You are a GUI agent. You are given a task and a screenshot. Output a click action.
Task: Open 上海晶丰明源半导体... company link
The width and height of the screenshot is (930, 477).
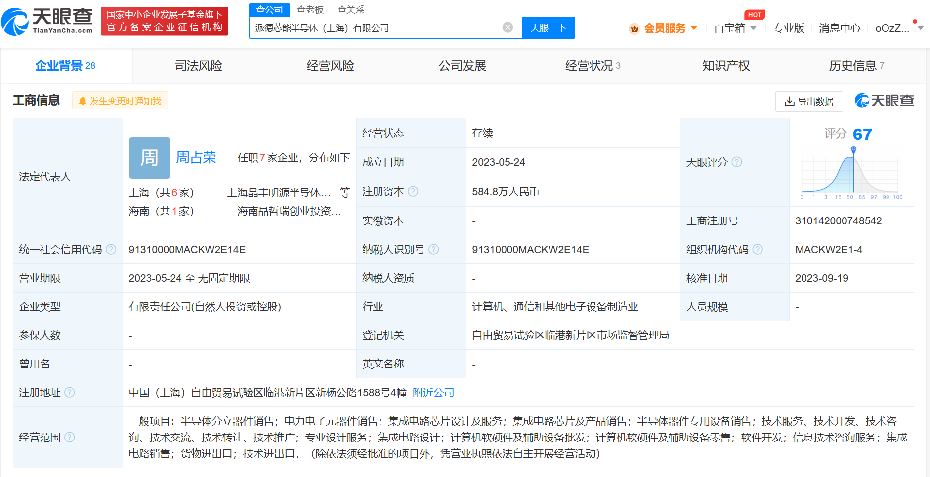pyautogui.click(x=279, y=192)
